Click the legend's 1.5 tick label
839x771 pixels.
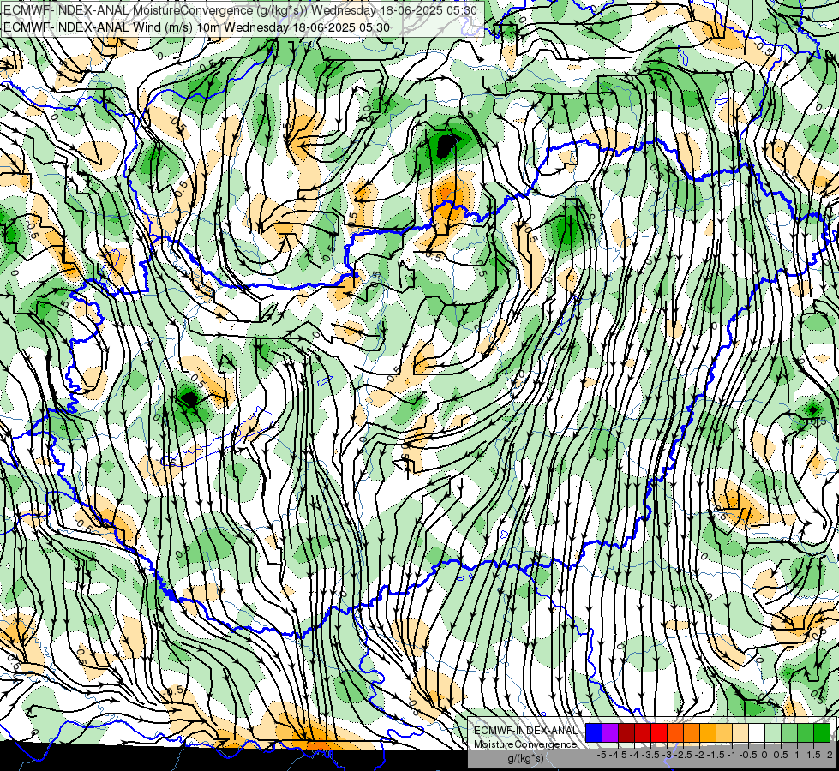(x=813, y=755)
